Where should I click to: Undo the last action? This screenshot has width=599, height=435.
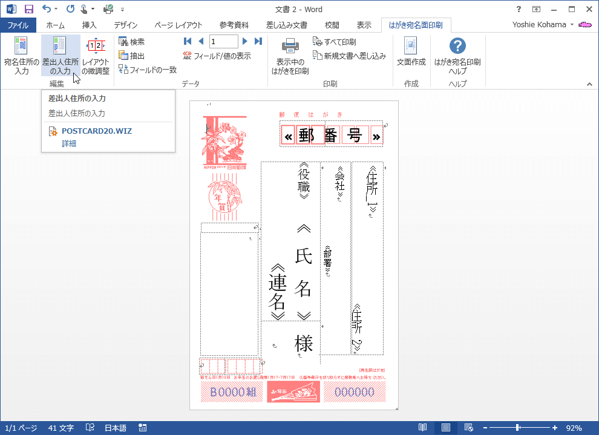(x=46, y=8)
